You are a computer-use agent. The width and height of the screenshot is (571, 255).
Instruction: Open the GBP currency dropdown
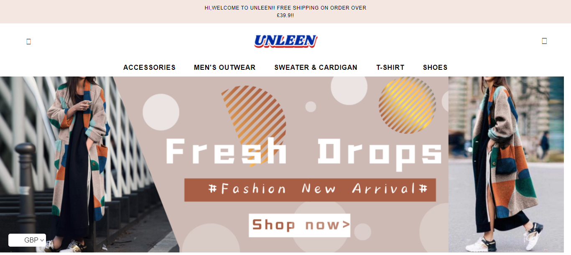point(27,240)
